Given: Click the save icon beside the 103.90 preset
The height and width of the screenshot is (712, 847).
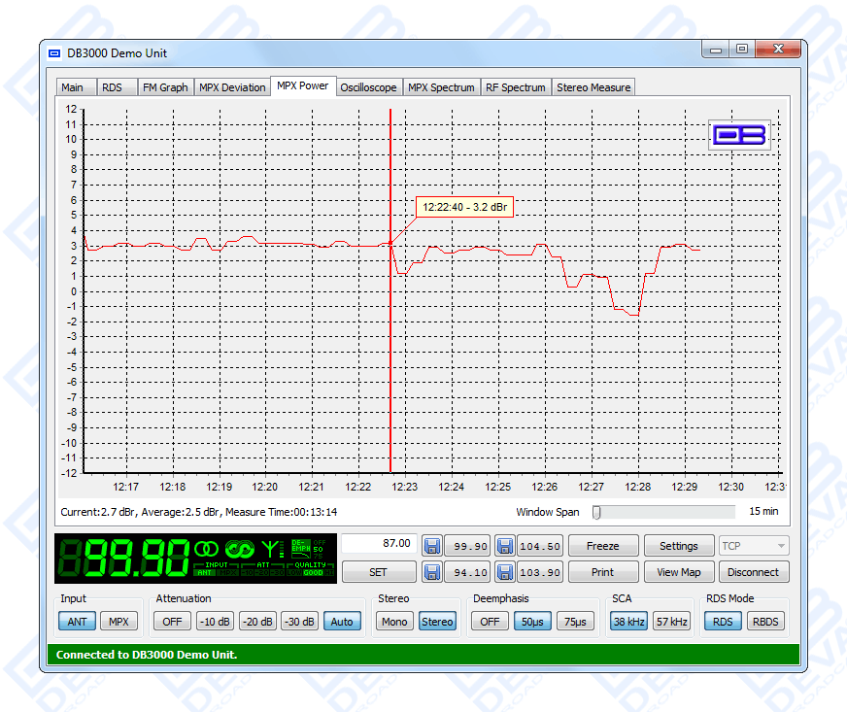Looking at the screenshot, I should click(x=505, y=572).
